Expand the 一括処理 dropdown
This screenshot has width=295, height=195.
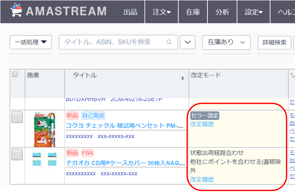pos(31,42)
